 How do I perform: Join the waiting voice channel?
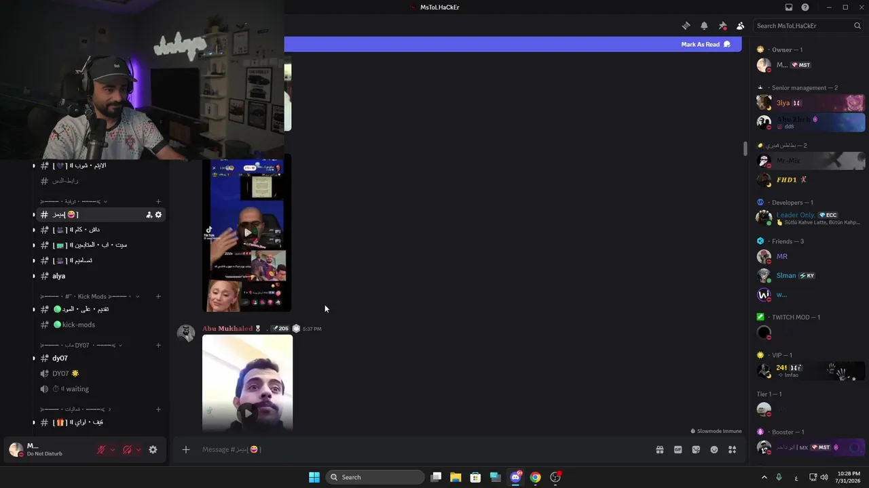[x=100, y=389]
